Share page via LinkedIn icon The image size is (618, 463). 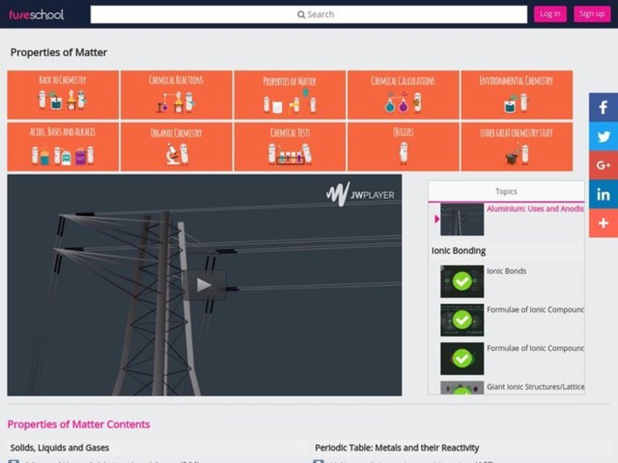click(603, 194)
